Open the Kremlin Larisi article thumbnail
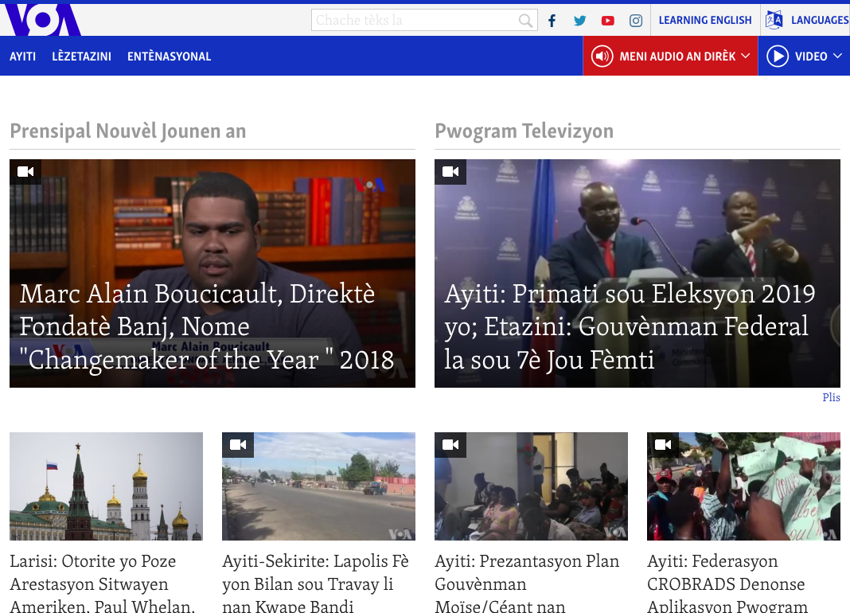The width and height of the screenshot is (850, 613). 106,486
